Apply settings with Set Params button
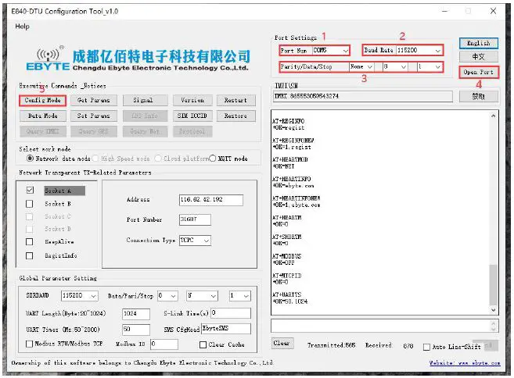 tap(93, 116)
